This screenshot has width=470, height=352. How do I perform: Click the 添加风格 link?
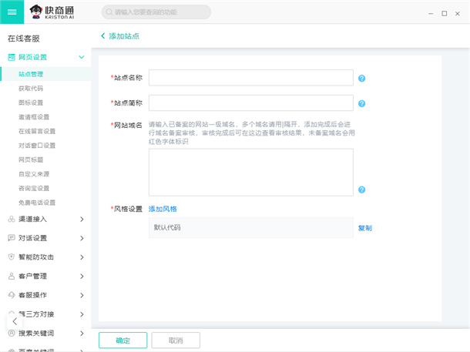(x=163, y=209)
